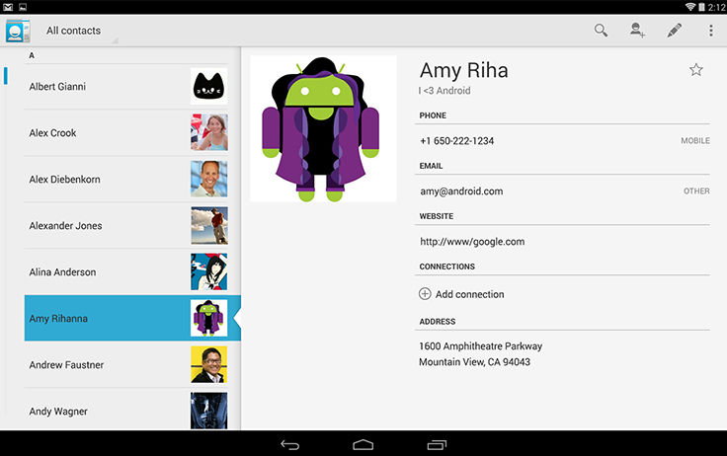Image resolution: width=727 pixels, height=456 pixels.
Task: Select Andy Wagner in contact list
Action: [x=126, y=410]
